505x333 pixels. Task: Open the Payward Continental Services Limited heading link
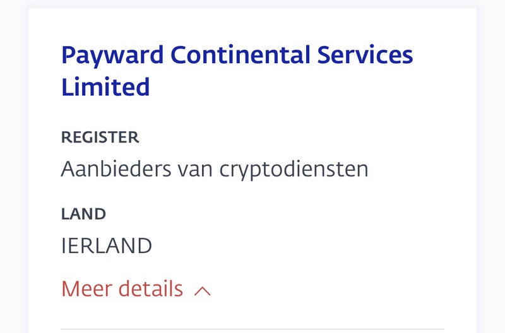coord(237,71)
